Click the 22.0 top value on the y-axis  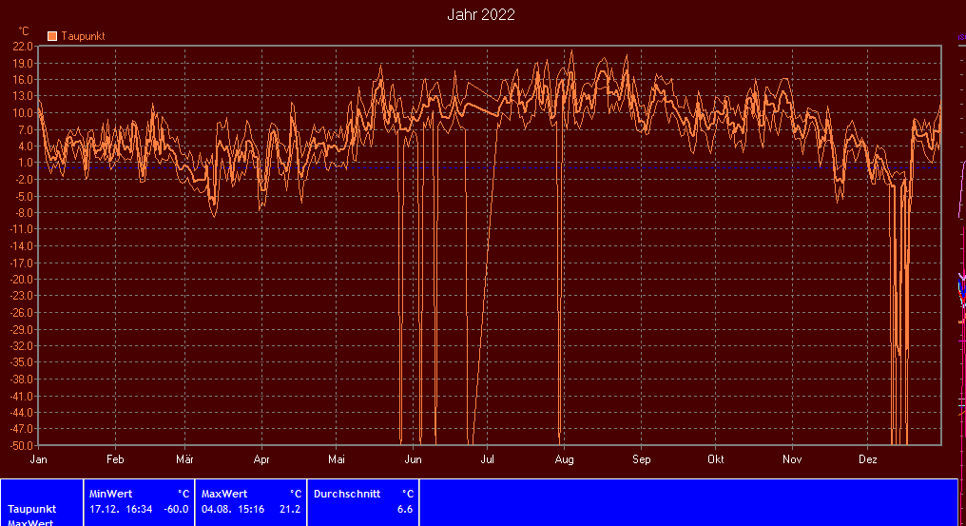point(23,47)
